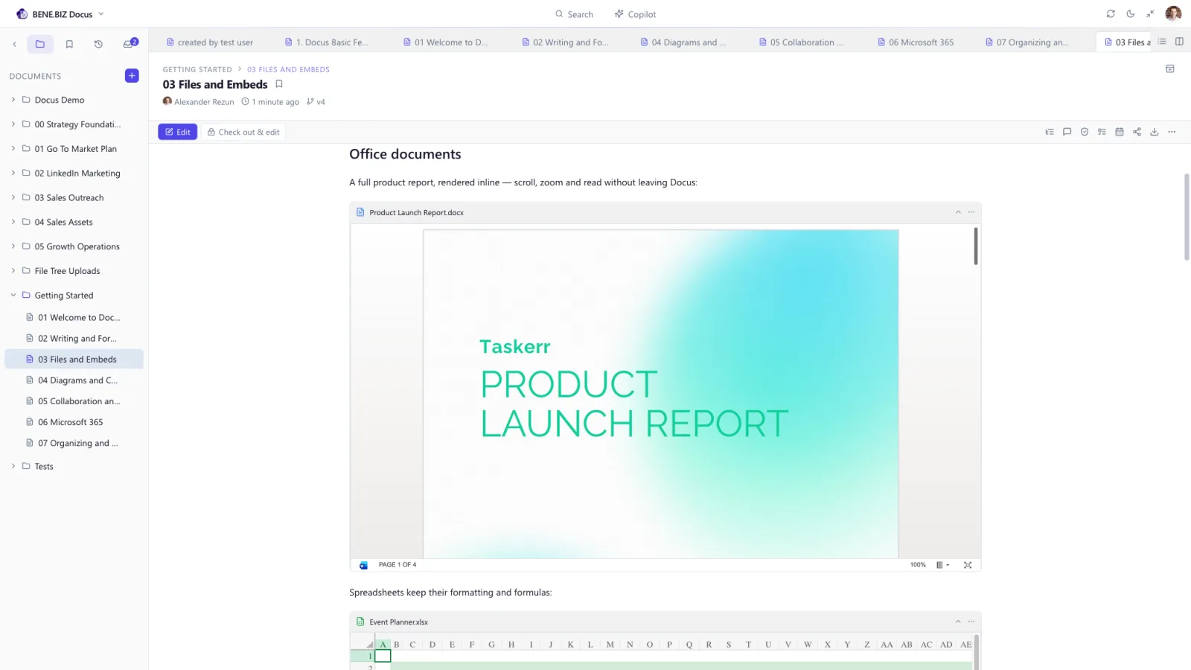Expand the Docus Demo folder
Image resolution: width=1191 pixels, height=670 pixels.
tap(13, 100)
